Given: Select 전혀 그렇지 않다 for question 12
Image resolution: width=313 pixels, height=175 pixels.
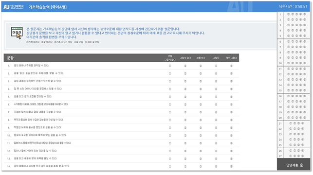Looking at the screenshot, I should pos(170,151).
